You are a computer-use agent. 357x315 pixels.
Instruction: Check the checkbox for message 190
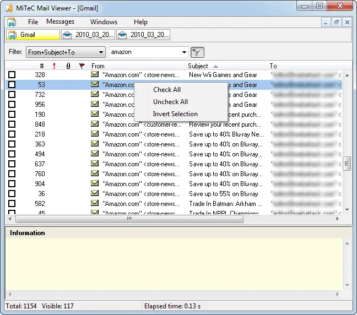(12, 114)
